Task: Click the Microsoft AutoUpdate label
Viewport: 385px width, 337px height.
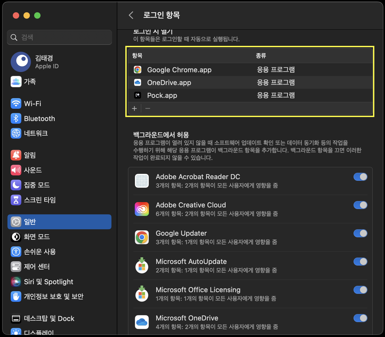Action: [x=191, y=262]
